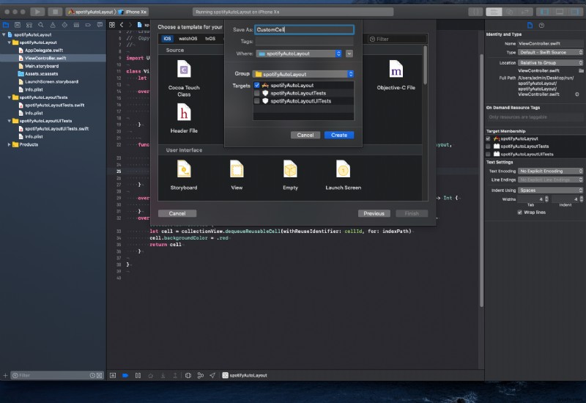The height and width of the screenshot is (403, 586).
Task: Click the Create button
Action: [339, 135]
